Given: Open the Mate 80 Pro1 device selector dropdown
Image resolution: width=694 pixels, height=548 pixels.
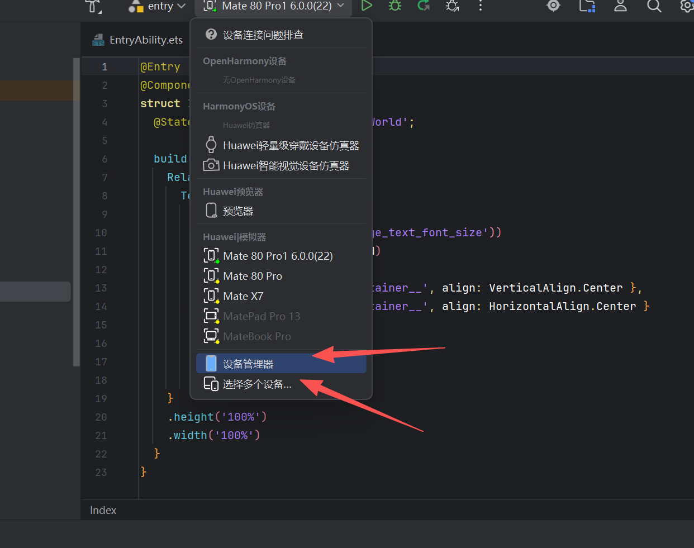Looking at the screenshot, I should 274,6.
